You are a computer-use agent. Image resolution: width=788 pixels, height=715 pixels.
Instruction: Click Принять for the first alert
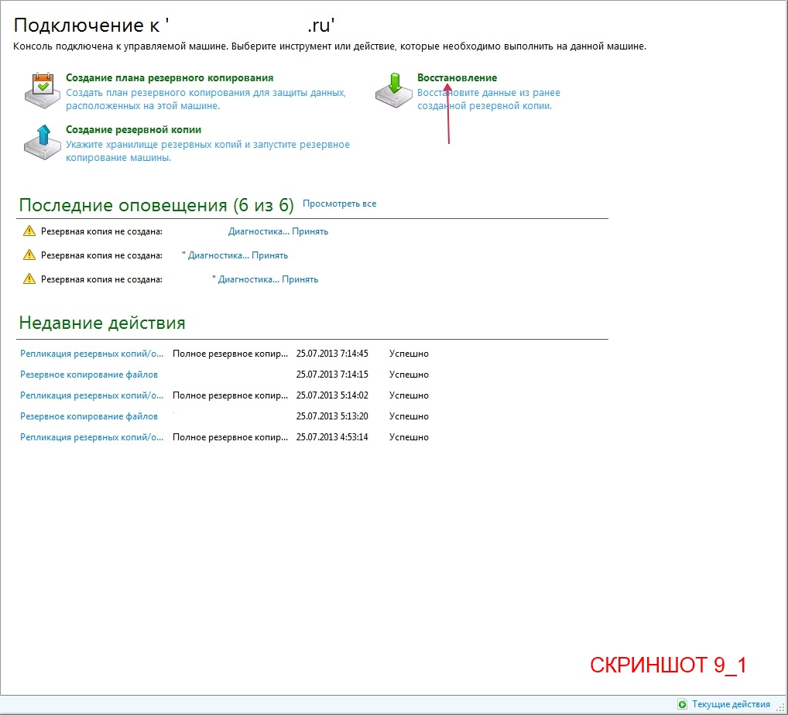[x=310, y=231]
